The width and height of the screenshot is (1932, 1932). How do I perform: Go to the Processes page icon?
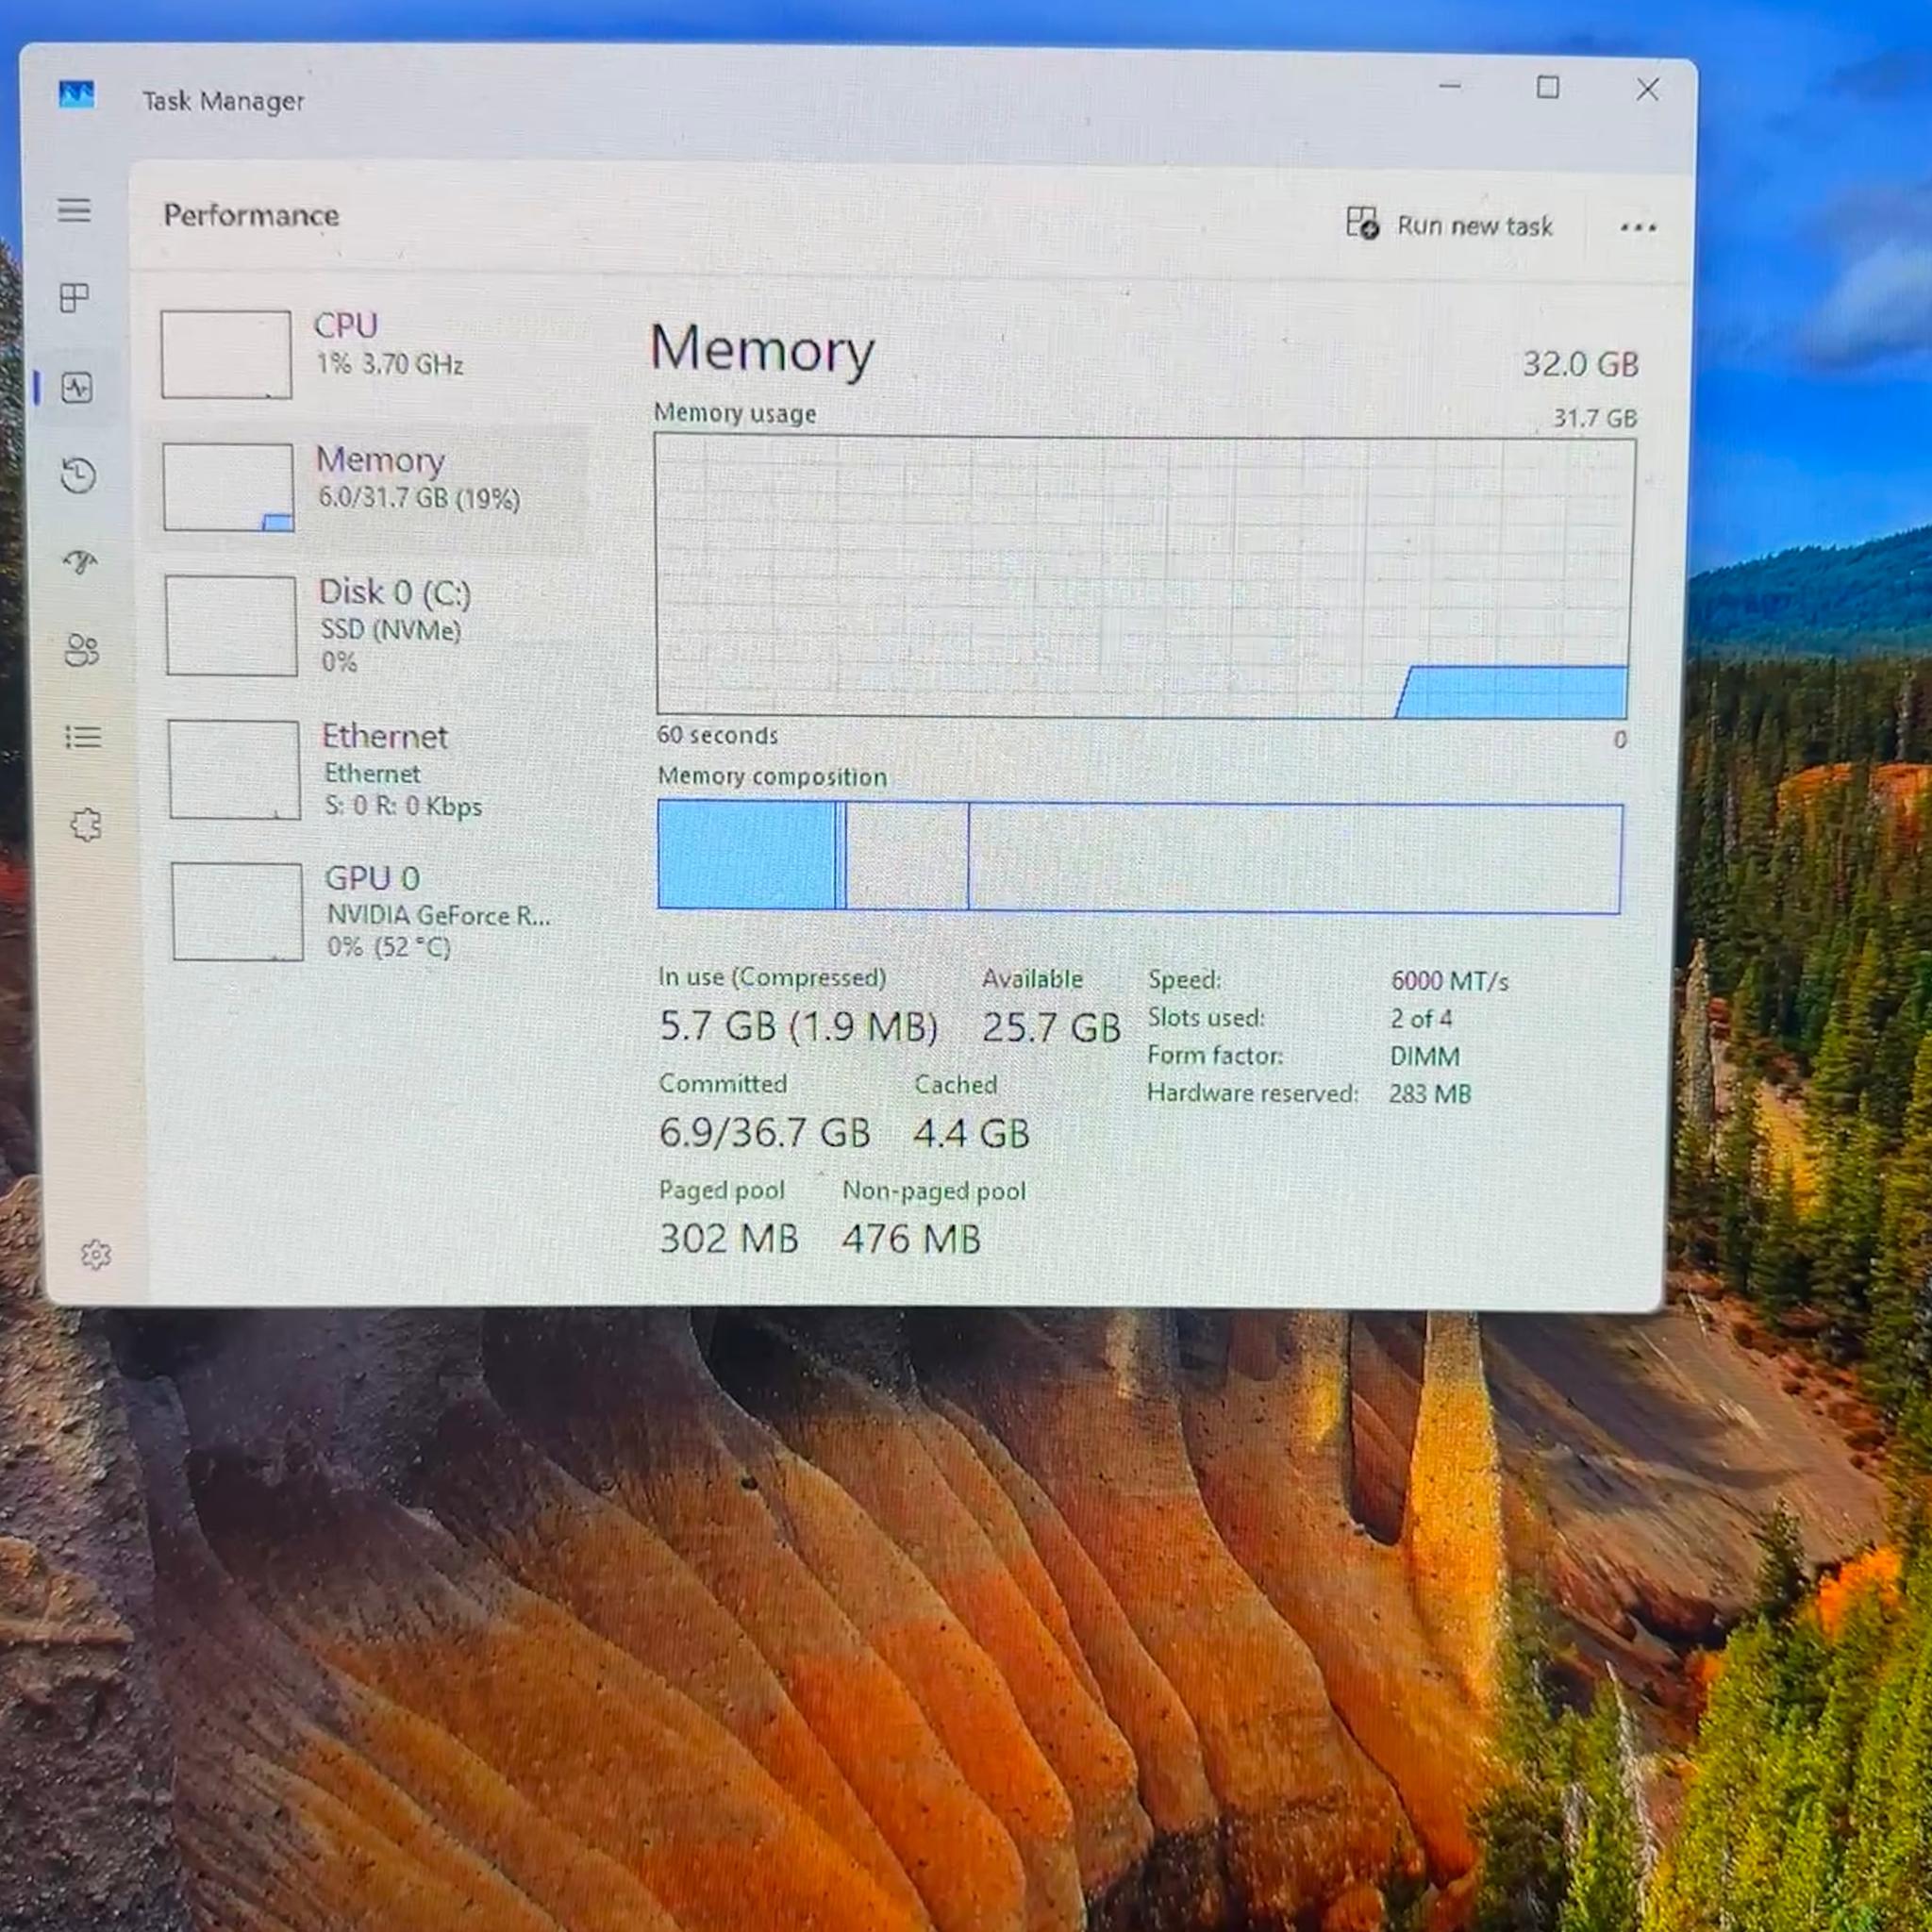(75, 297)
